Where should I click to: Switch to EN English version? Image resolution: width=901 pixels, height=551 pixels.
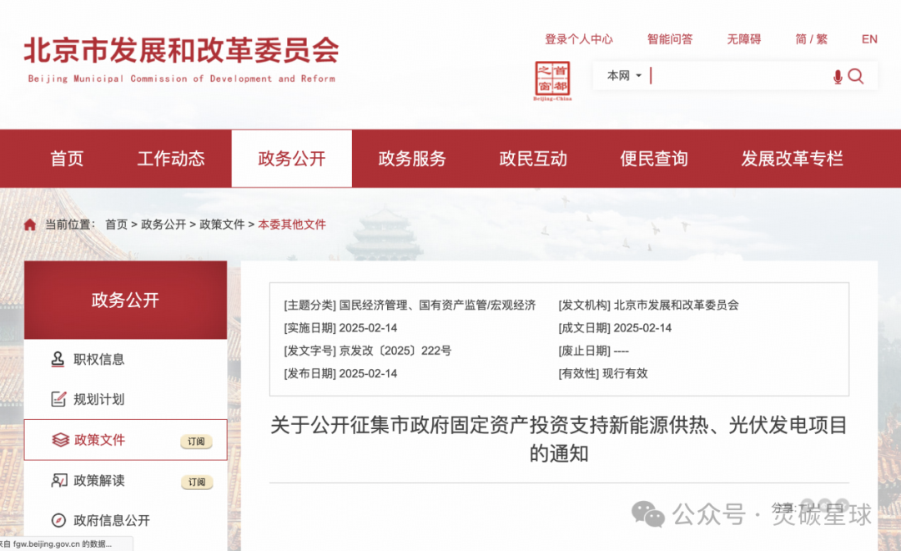(869, 39)
